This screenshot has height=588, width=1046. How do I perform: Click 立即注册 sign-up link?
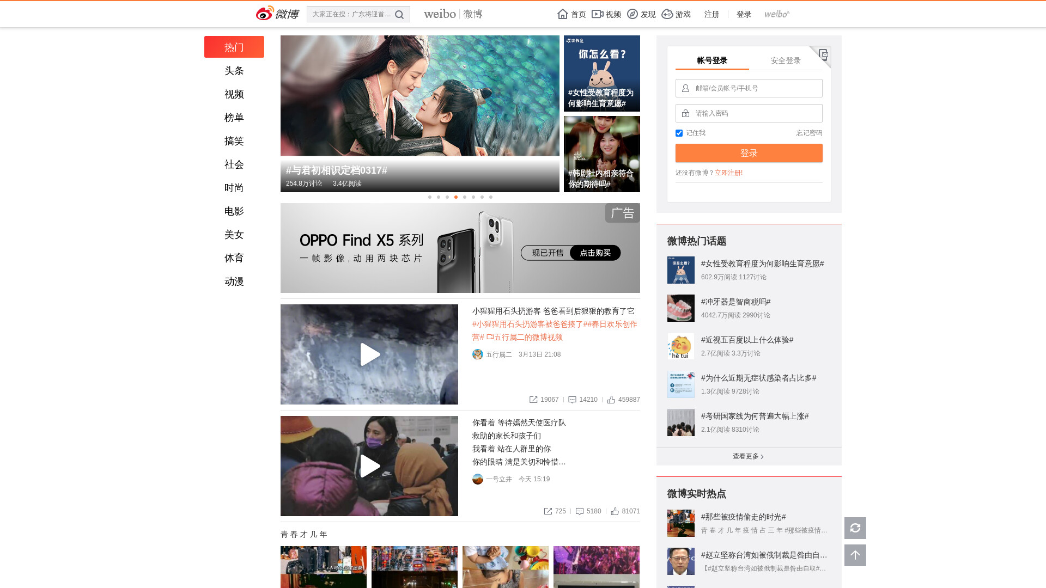coord(728,173)
